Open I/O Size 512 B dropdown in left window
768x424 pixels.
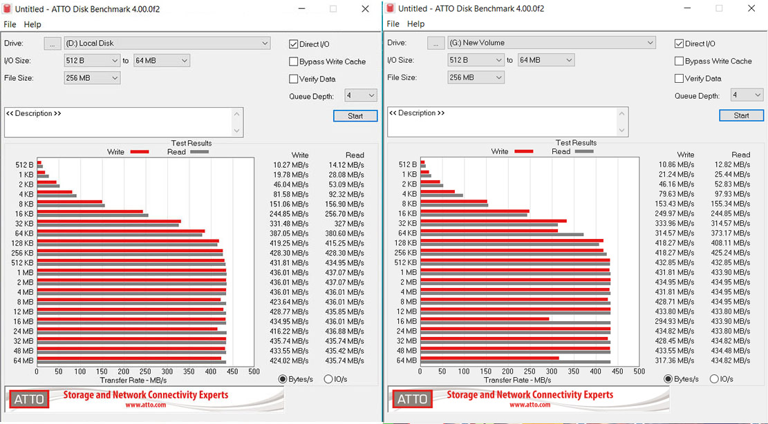coord(92,61)
